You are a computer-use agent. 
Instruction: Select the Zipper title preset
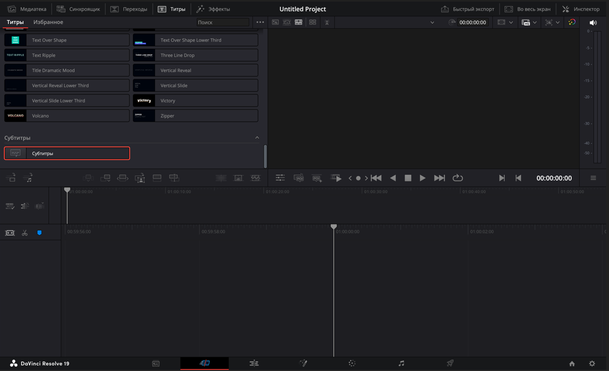pyautogui.click(x=196, y=116)
